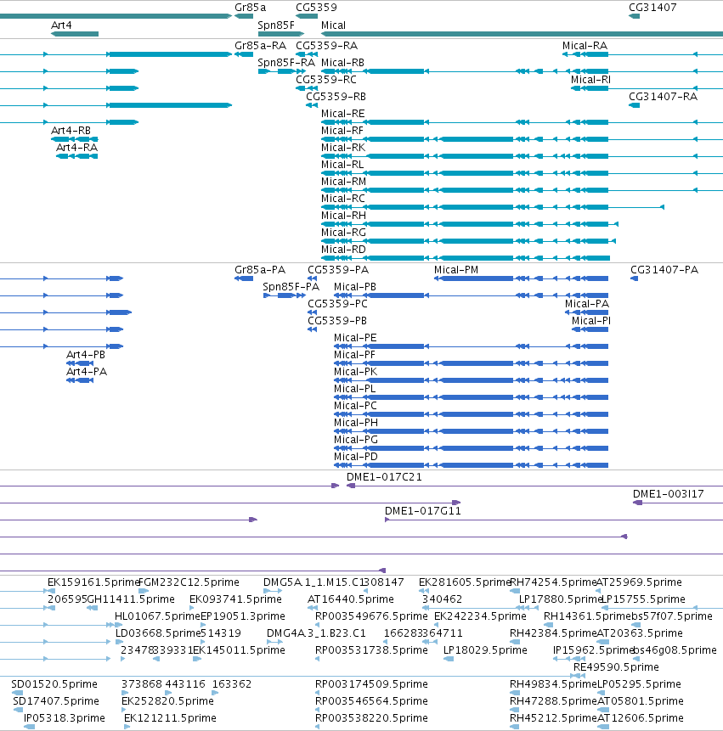723x731 pixels.
Task: Click the CG31407-PA protein label
Action: [x=664, y=270]
